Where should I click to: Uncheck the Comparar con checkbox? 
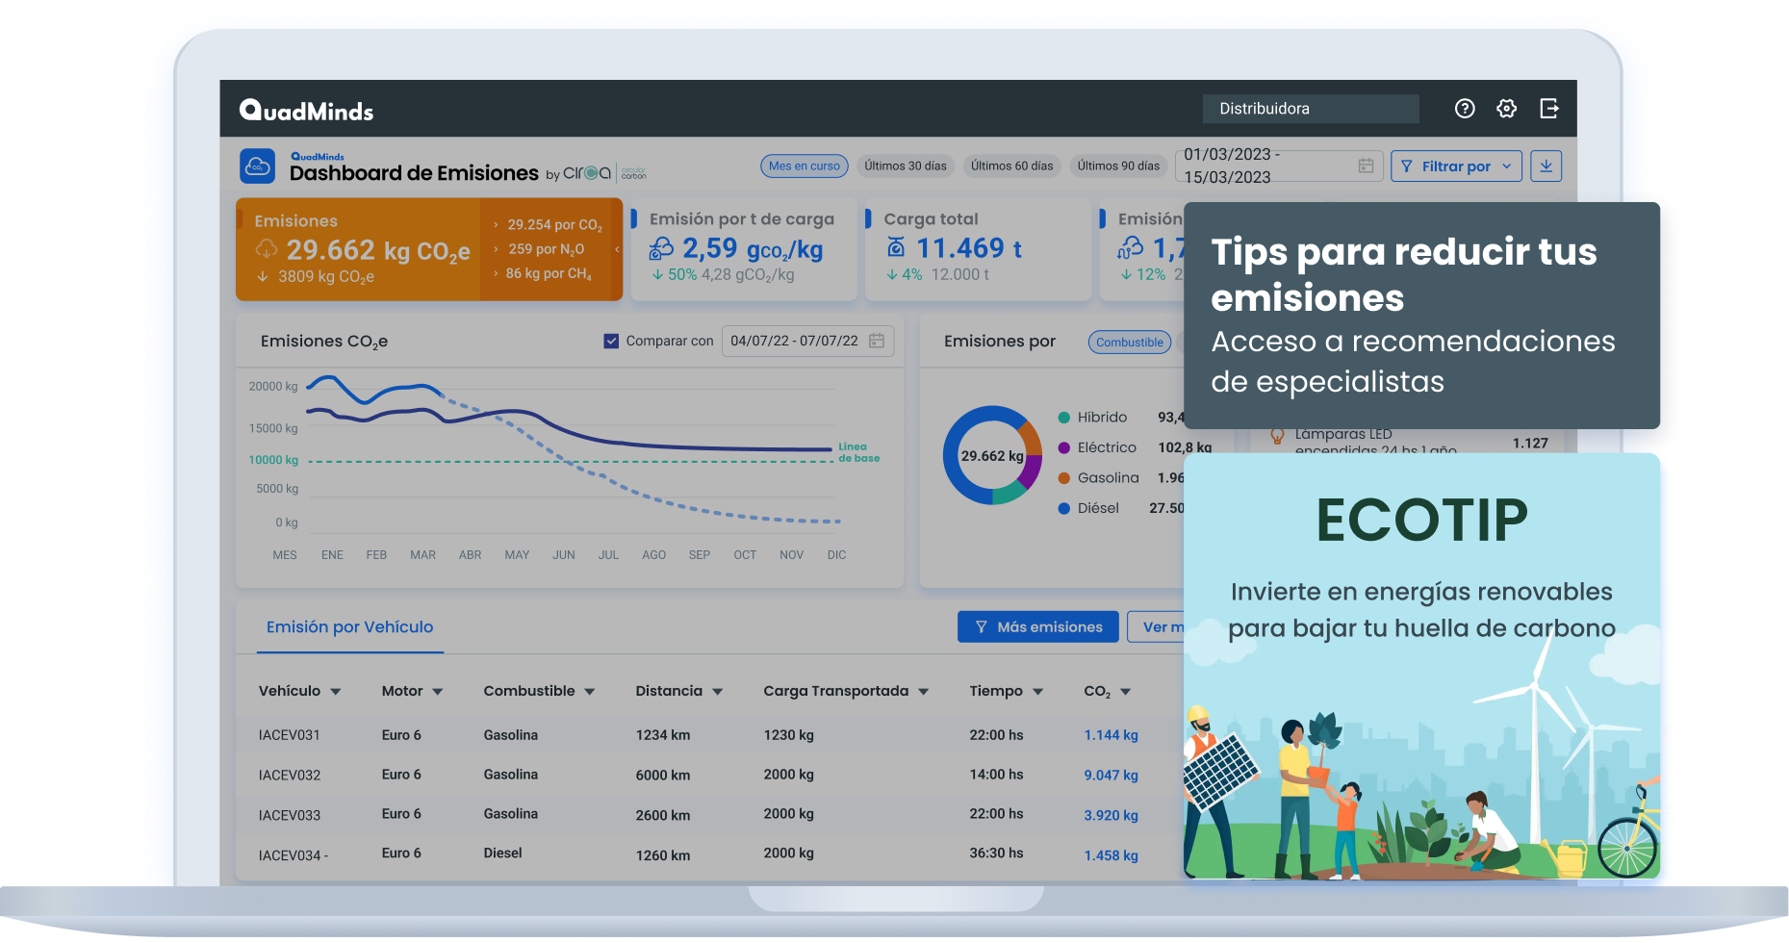pos(611,341)
